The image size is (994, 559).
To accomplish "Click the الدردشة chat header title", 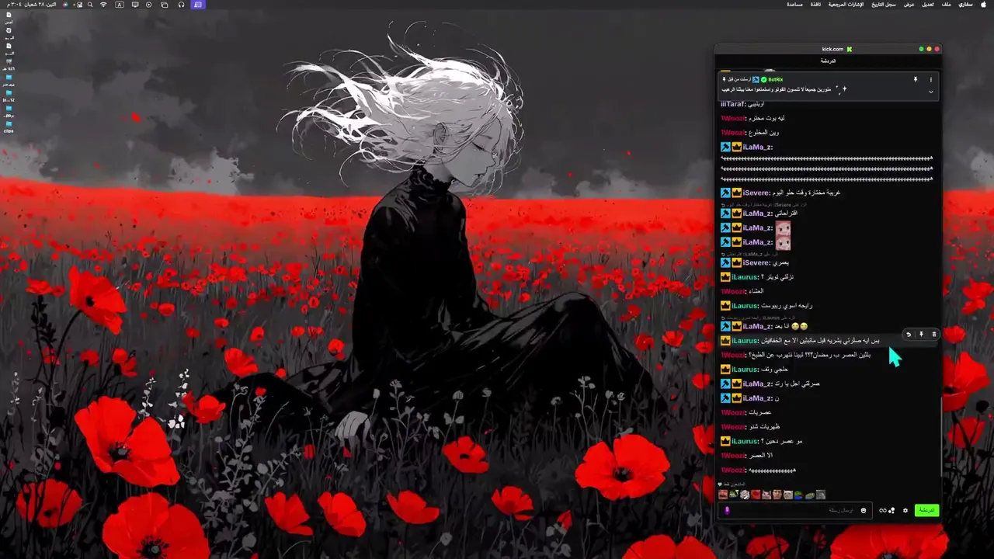I will (x=828, y=61).
